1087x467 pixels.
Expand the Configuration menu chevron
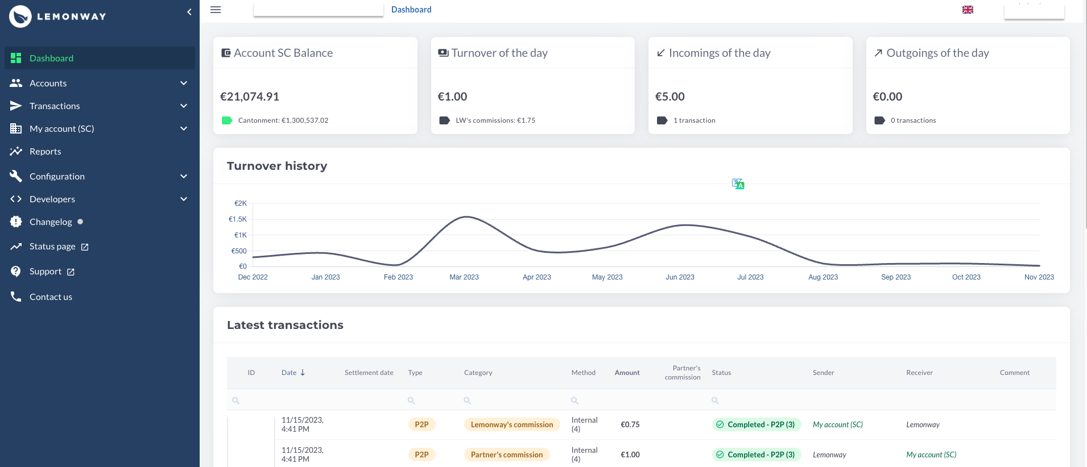tap(184, 176)
